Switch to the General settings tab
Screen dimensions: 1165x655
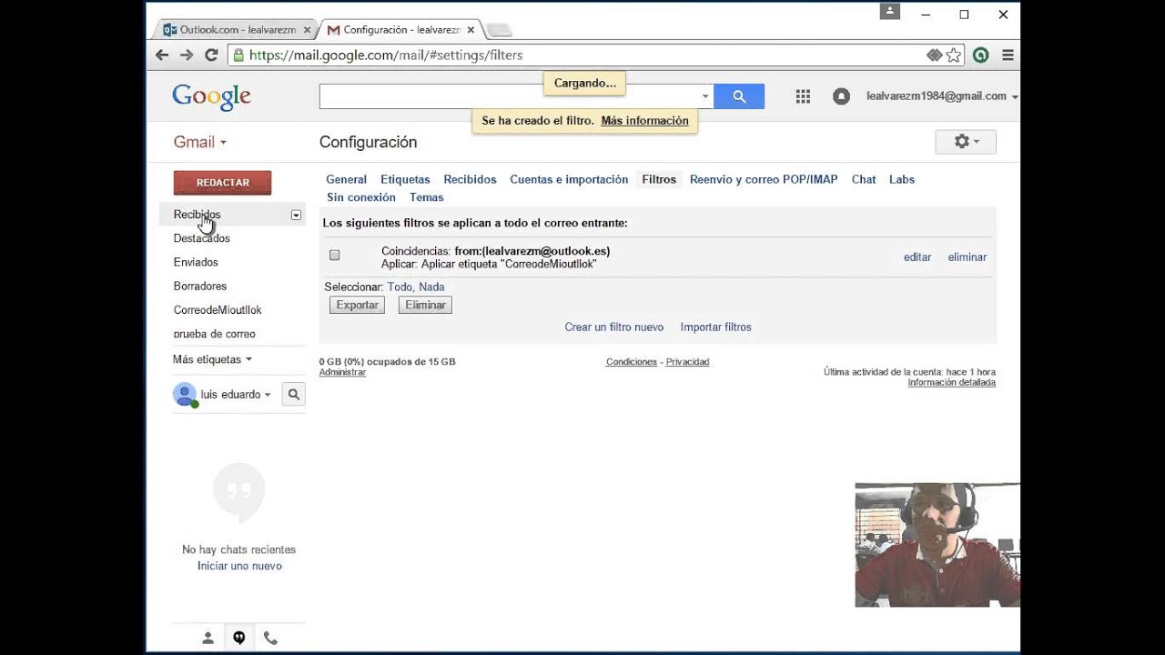point(346,179)
